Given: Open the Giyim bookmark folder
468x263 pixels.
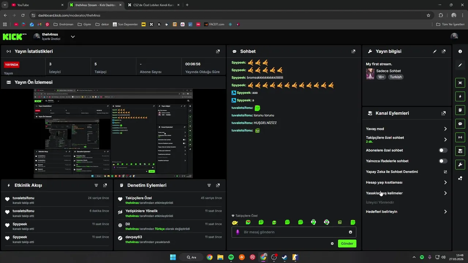Looking at the screenshot, I should [x=84, y=24].
